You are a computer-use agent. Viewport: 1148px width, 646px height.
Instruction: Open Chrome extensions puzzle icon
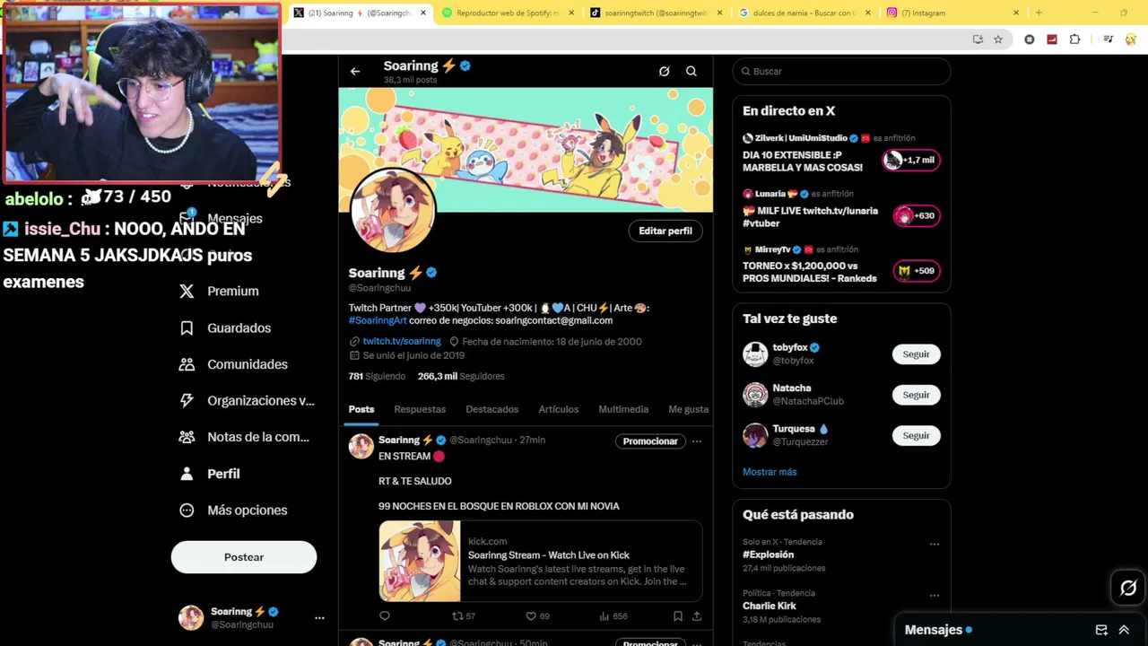pyautogui.click(x=1074, y=39)
